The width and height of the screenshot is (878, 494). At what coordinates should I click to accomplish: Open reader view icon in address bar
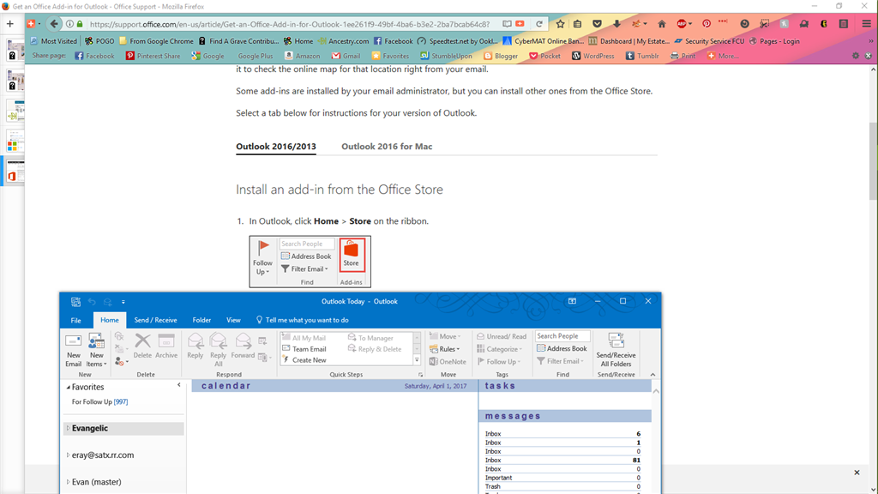pos(507,24)
